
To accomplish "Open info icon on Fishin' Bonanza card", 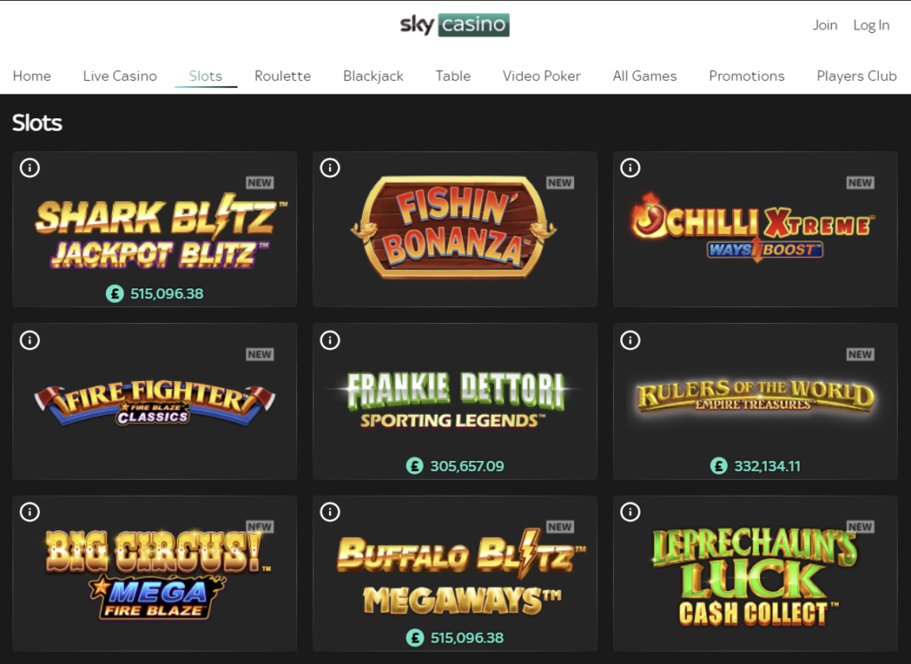I will point(330,168).
